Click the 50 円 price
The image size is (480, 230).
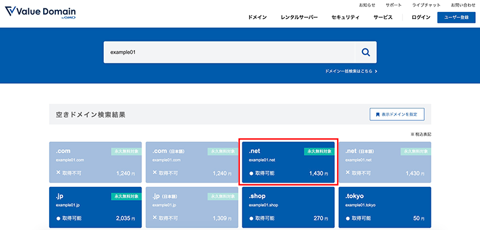pos(418,219)
